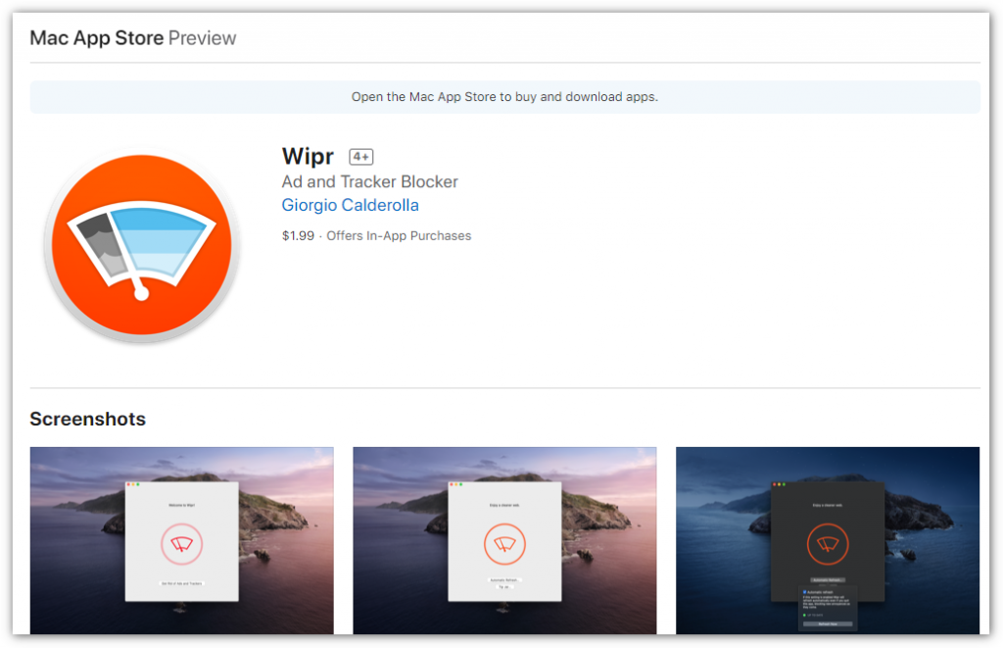Open the dark-mode Wipr screenshot

[x=828, y=540]
